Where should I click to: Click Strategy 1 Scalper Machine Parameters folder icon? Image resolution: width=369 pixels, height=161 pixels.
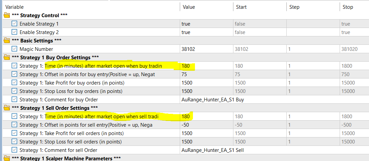coord(6,158)
